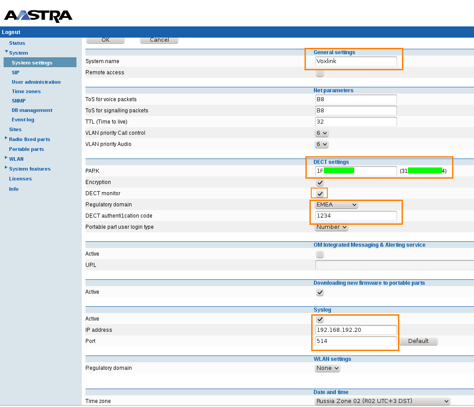
Task: Toggle firmware downloading Active checkbox
Action: [320, 292]
